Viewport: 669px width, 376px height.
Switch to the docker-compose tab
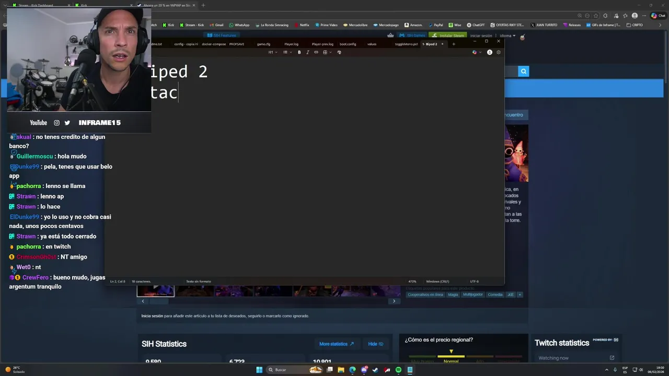(214, 44)
